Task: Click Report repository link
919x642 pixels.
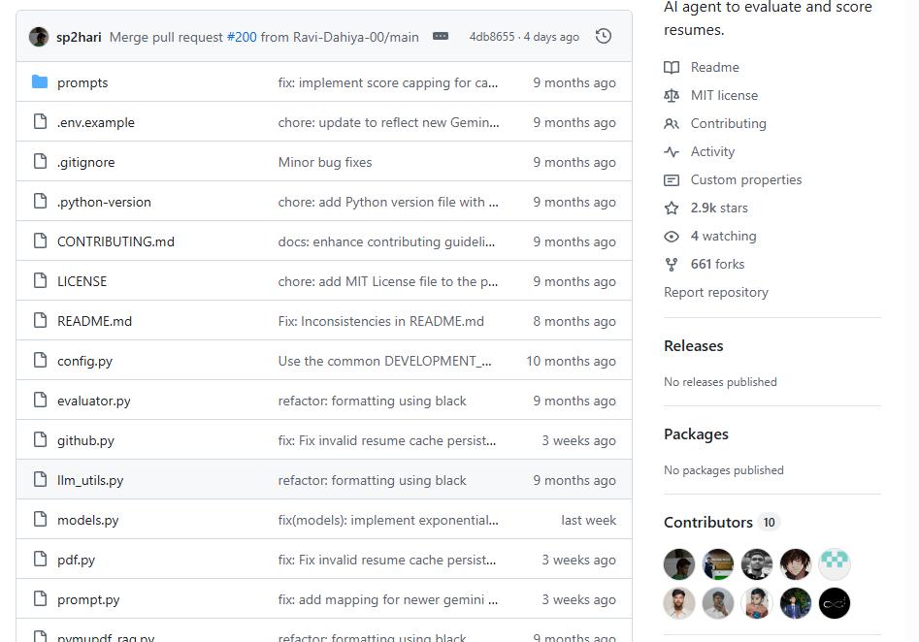Action: point(715,292)
